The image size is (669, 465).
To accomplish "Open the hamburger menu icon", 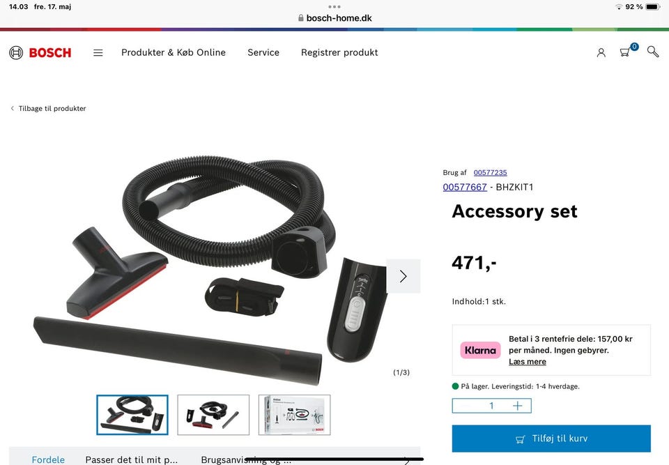I will [98, 52].
